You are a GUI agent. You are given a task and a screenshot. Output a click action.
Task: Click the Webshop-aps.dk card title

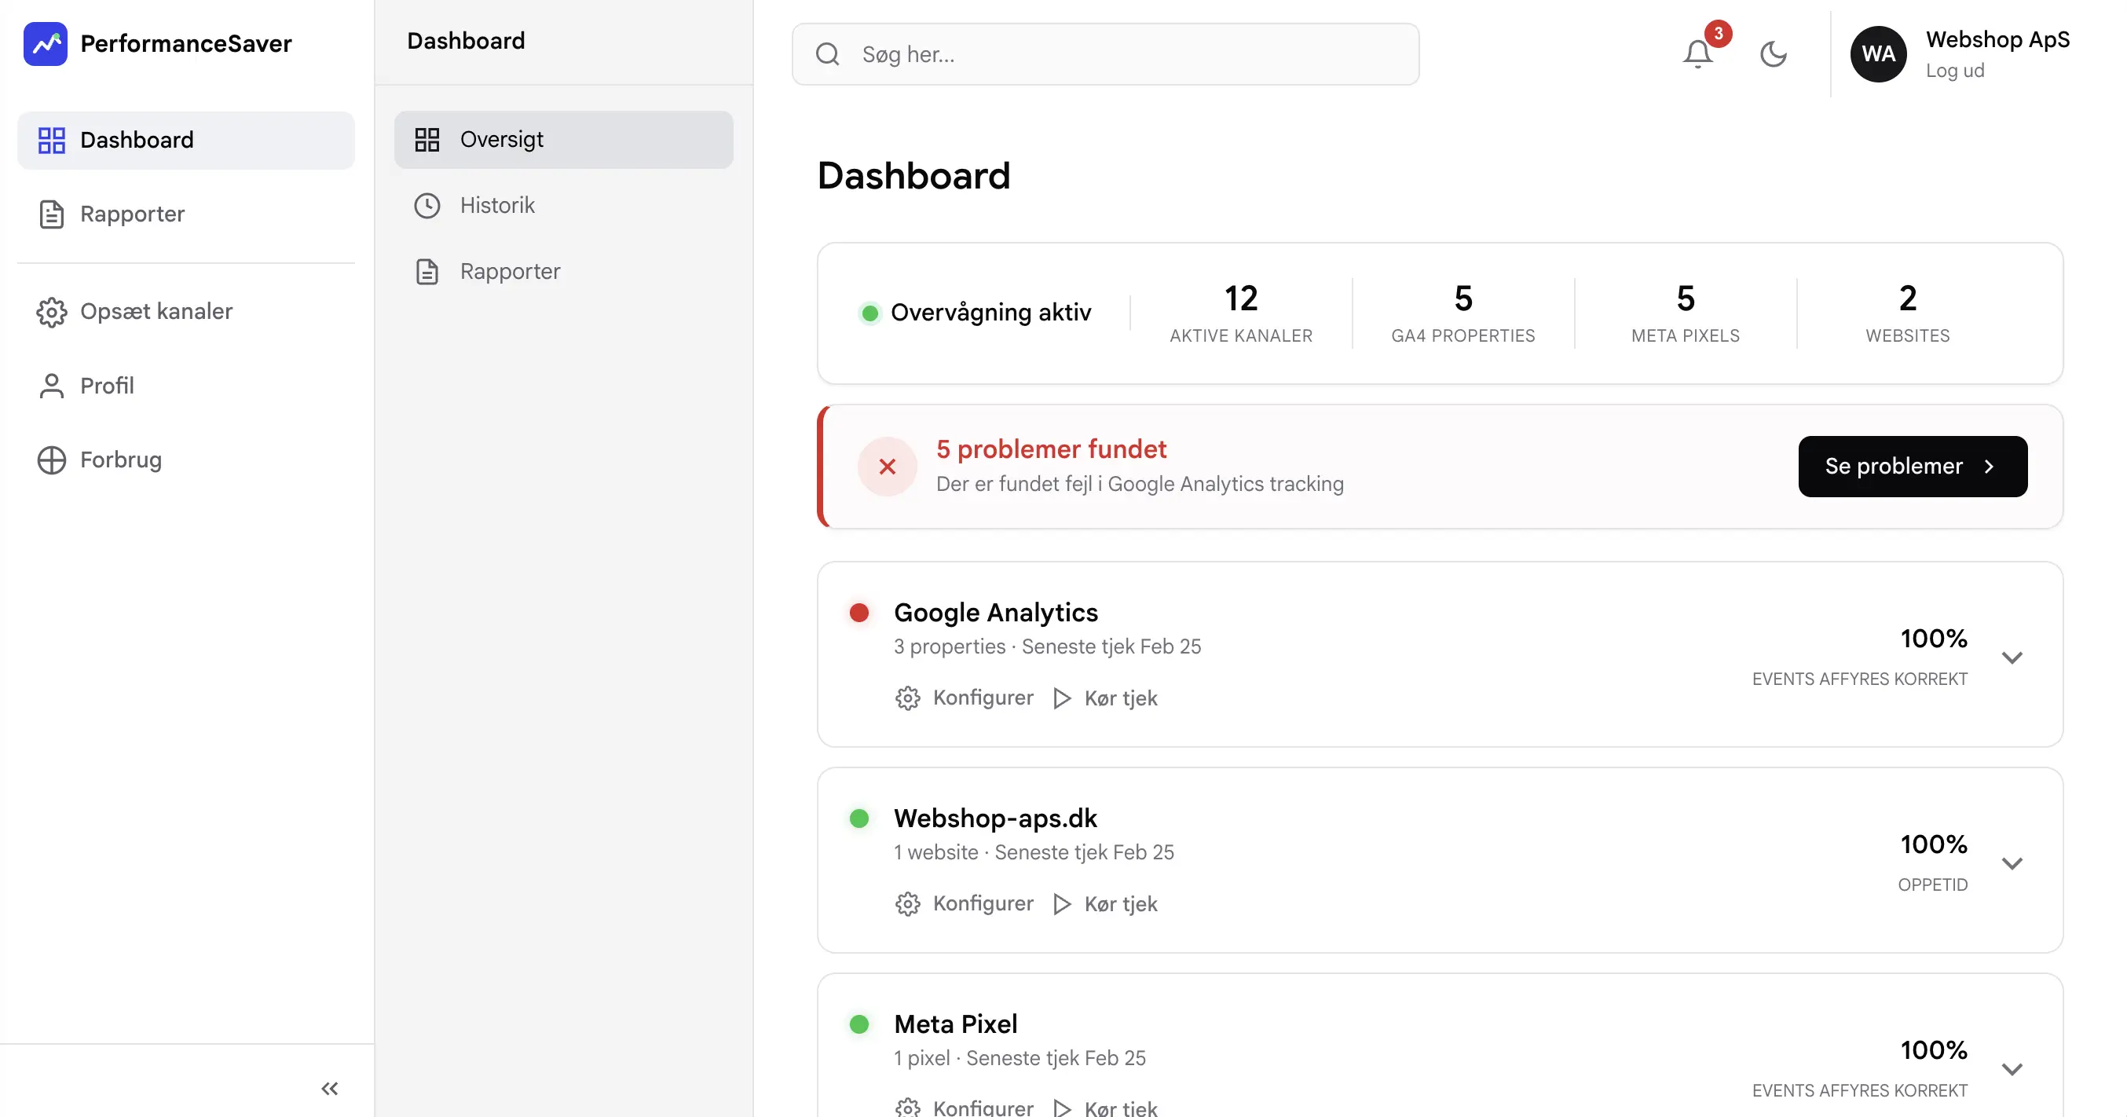point(995,819)
